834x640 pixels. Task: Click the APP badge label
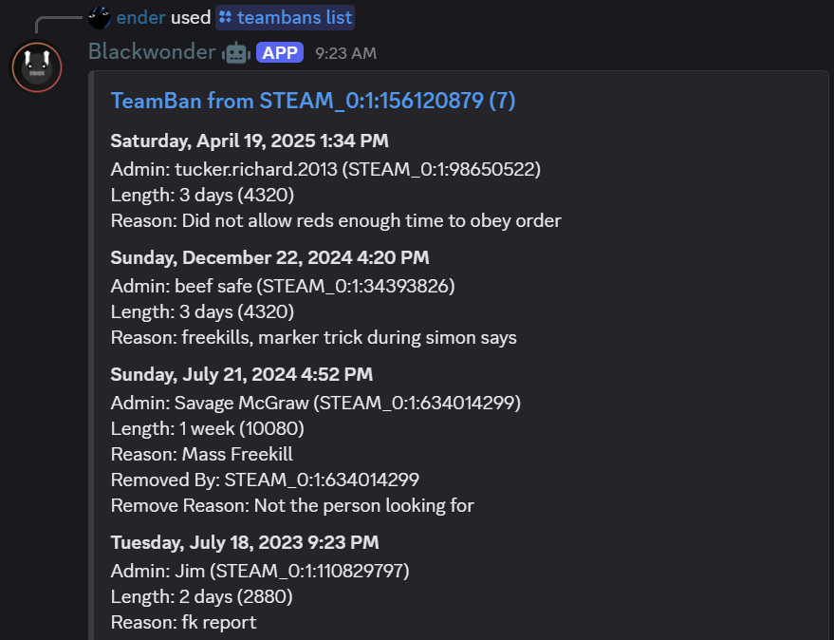[280, 53]
